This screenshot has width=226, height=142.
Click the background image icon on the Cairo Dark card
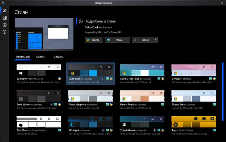pyautogui.click(x=107, y=79)
